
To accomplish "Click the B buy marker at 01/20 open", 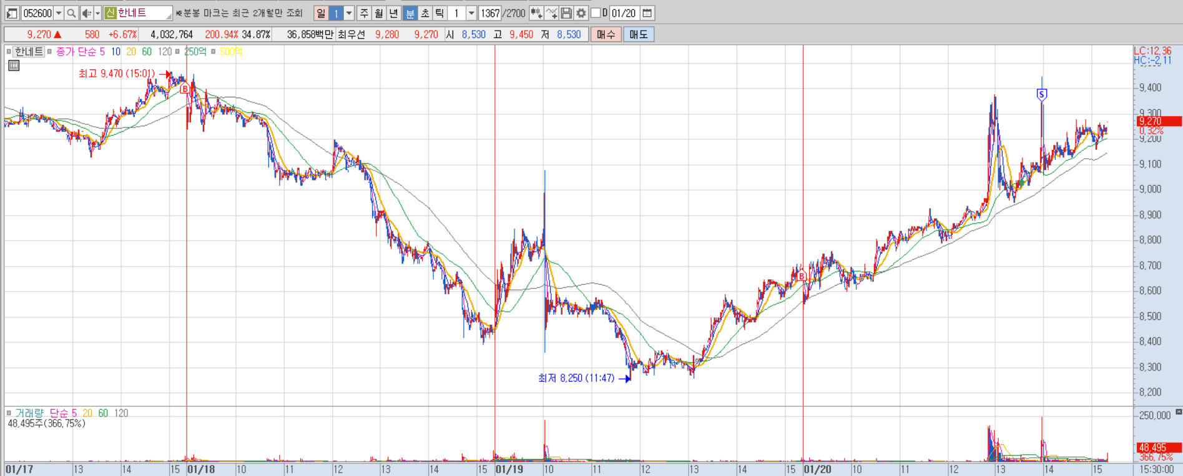I will (x=802, y=276).
